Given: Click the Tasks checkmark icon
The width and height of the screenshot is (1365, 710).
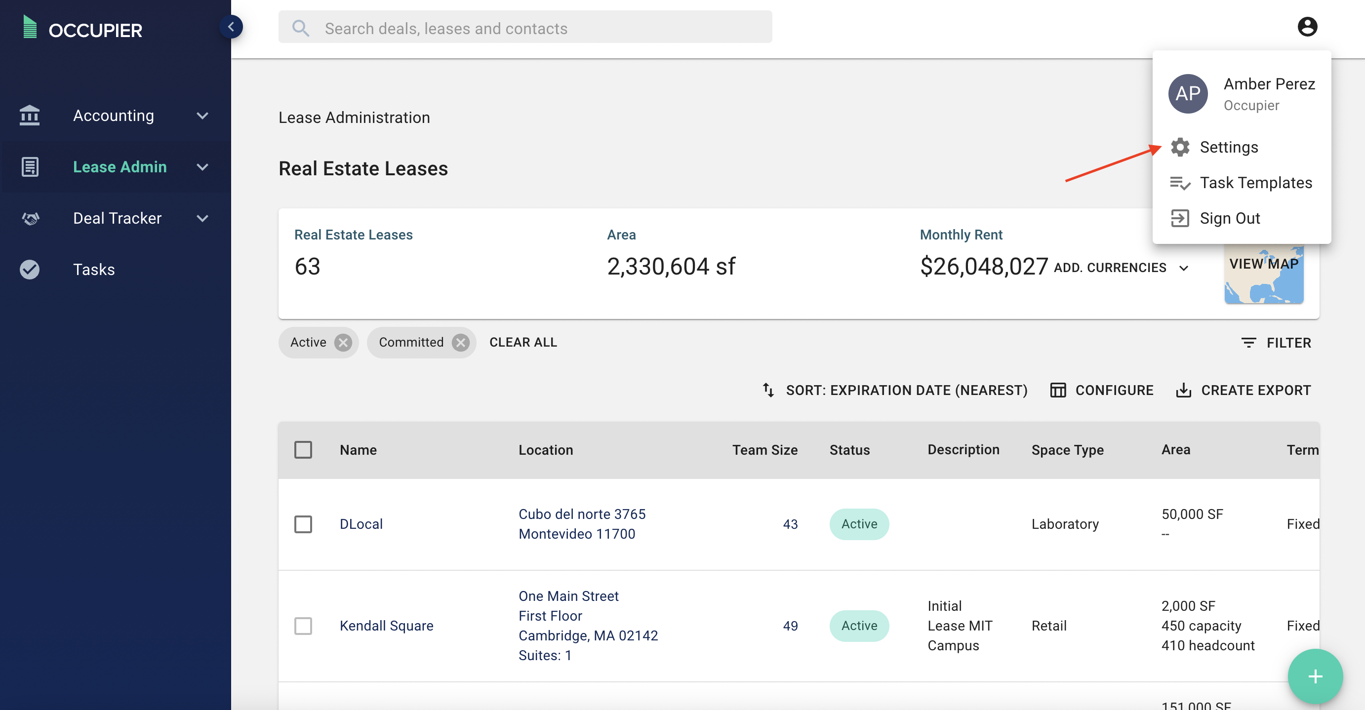Looking at the screenshot, I should pos(30,269).
